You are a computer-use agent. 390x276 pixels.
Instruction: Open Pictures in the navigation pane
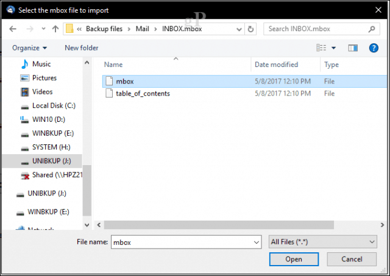point(44,78)
